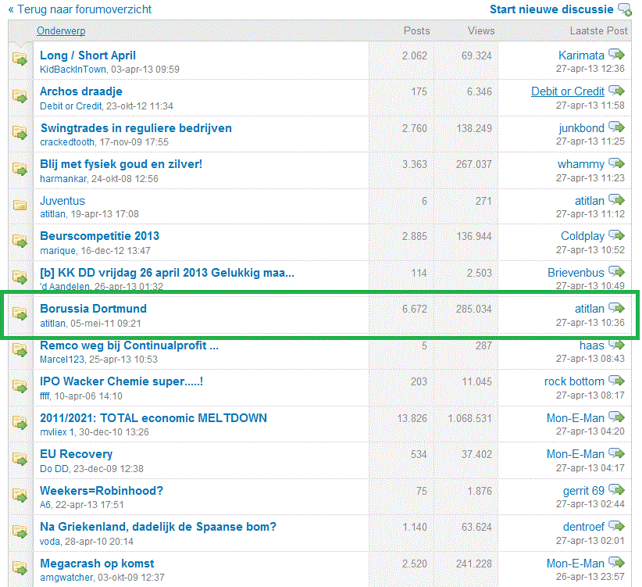This screenshot has height=587, width=642.
Task: Click author name KidBackInTown
Action: [x=73, y=70]
